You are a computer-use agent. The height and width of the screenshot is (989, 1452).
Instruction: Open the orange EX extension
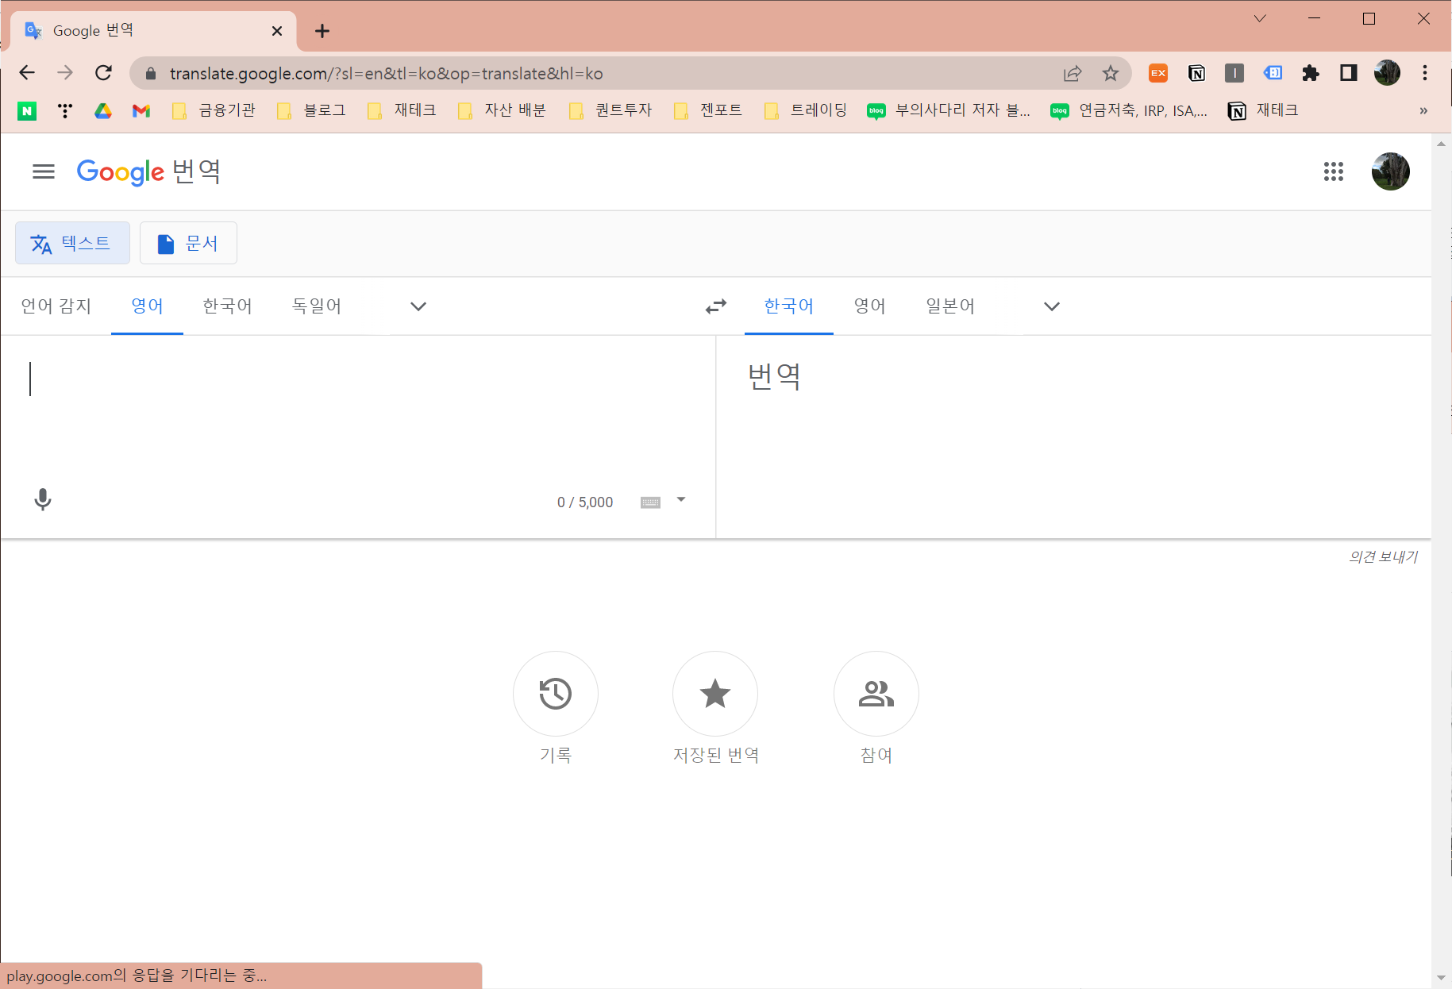1158,73
